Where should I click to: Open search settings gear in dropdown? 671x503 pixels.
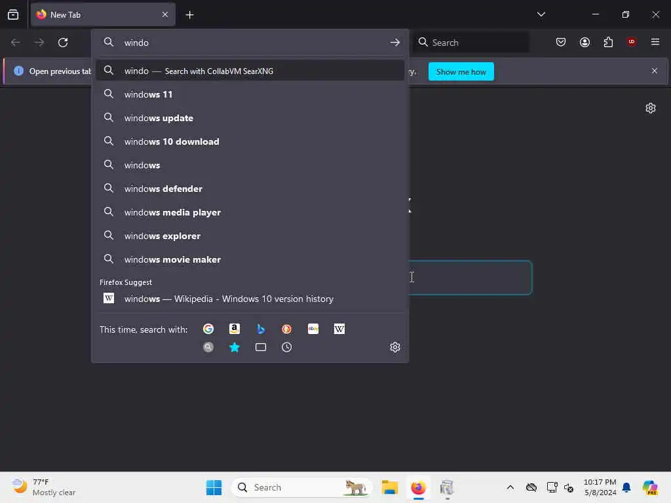[395, 347]
